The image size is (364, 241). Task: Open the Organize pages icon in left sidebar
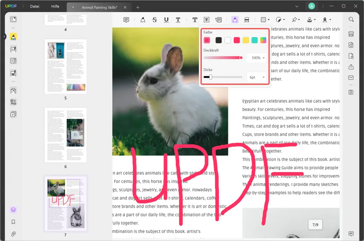(13, 91)
